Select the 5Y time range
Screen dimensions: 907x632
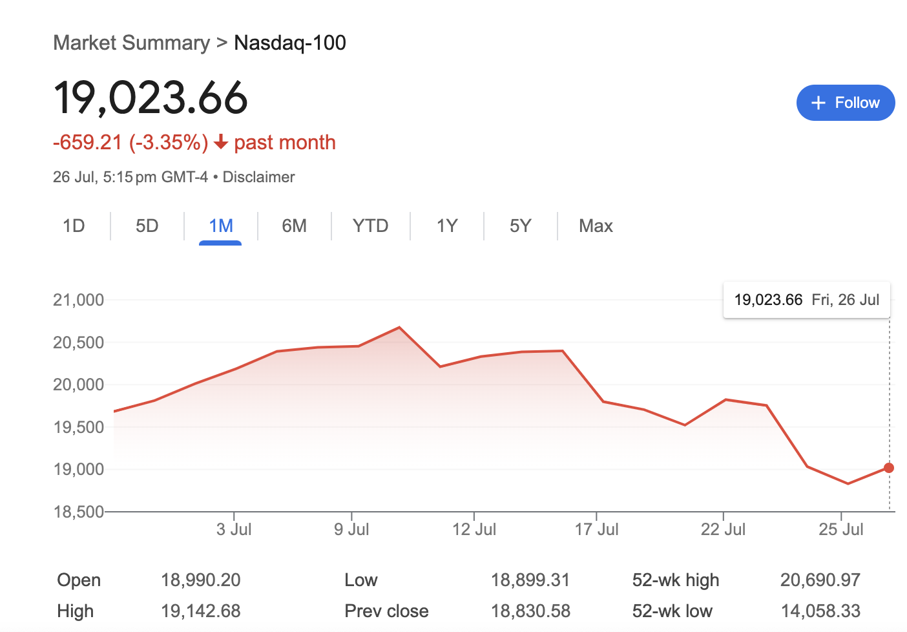click(x=520, y=226)
